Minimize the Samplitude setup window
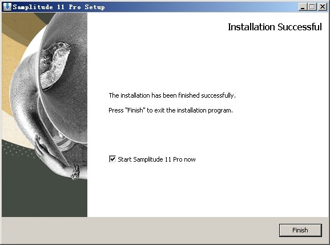This screenshot has width=330, height=245. 303,7
